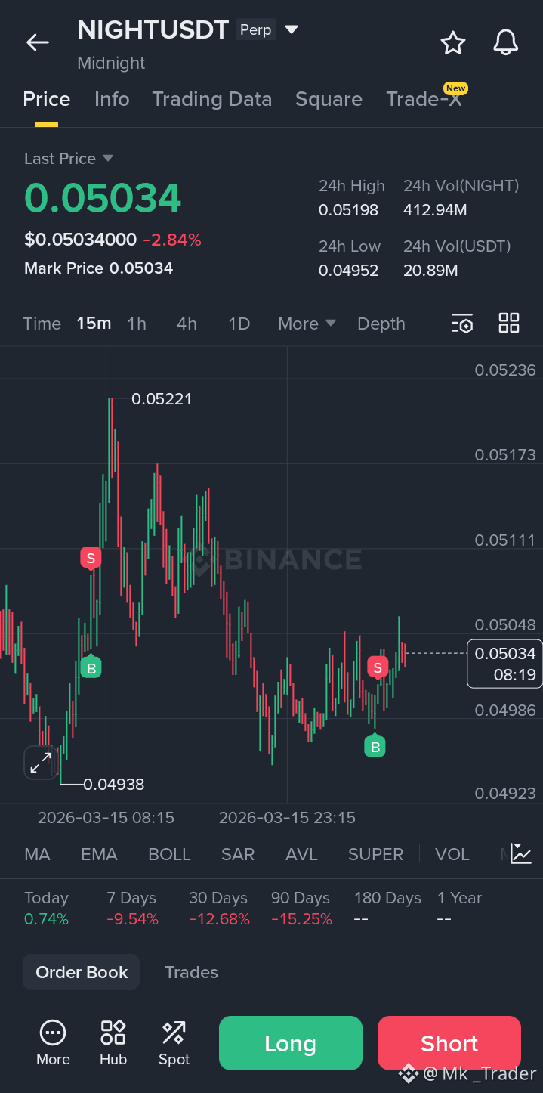Select the 1D interval

[239, 324]
